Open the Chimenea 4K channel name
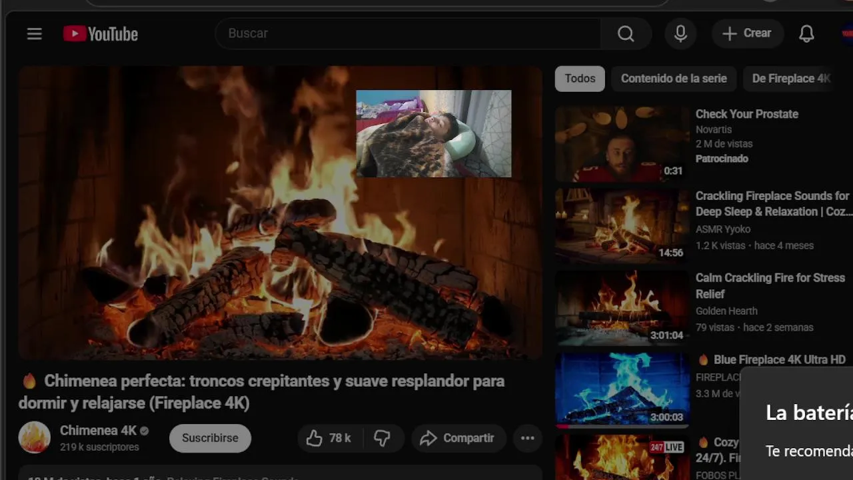853x480 pixels. pos(98,431)
